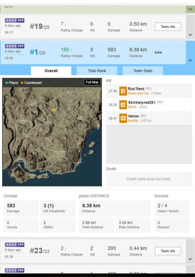Click the M416 weapon label
The width and height of the screenshot is (195, 277).
(x=132, y=107)
